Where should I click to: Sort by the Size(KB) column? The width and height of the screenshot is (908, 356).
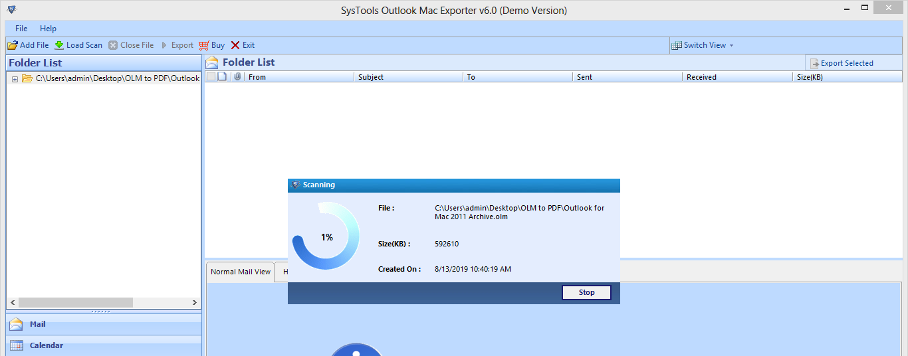coord(848,77)
